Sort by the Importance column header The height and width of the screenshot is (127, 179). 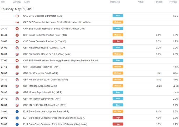tap(115, 2)
